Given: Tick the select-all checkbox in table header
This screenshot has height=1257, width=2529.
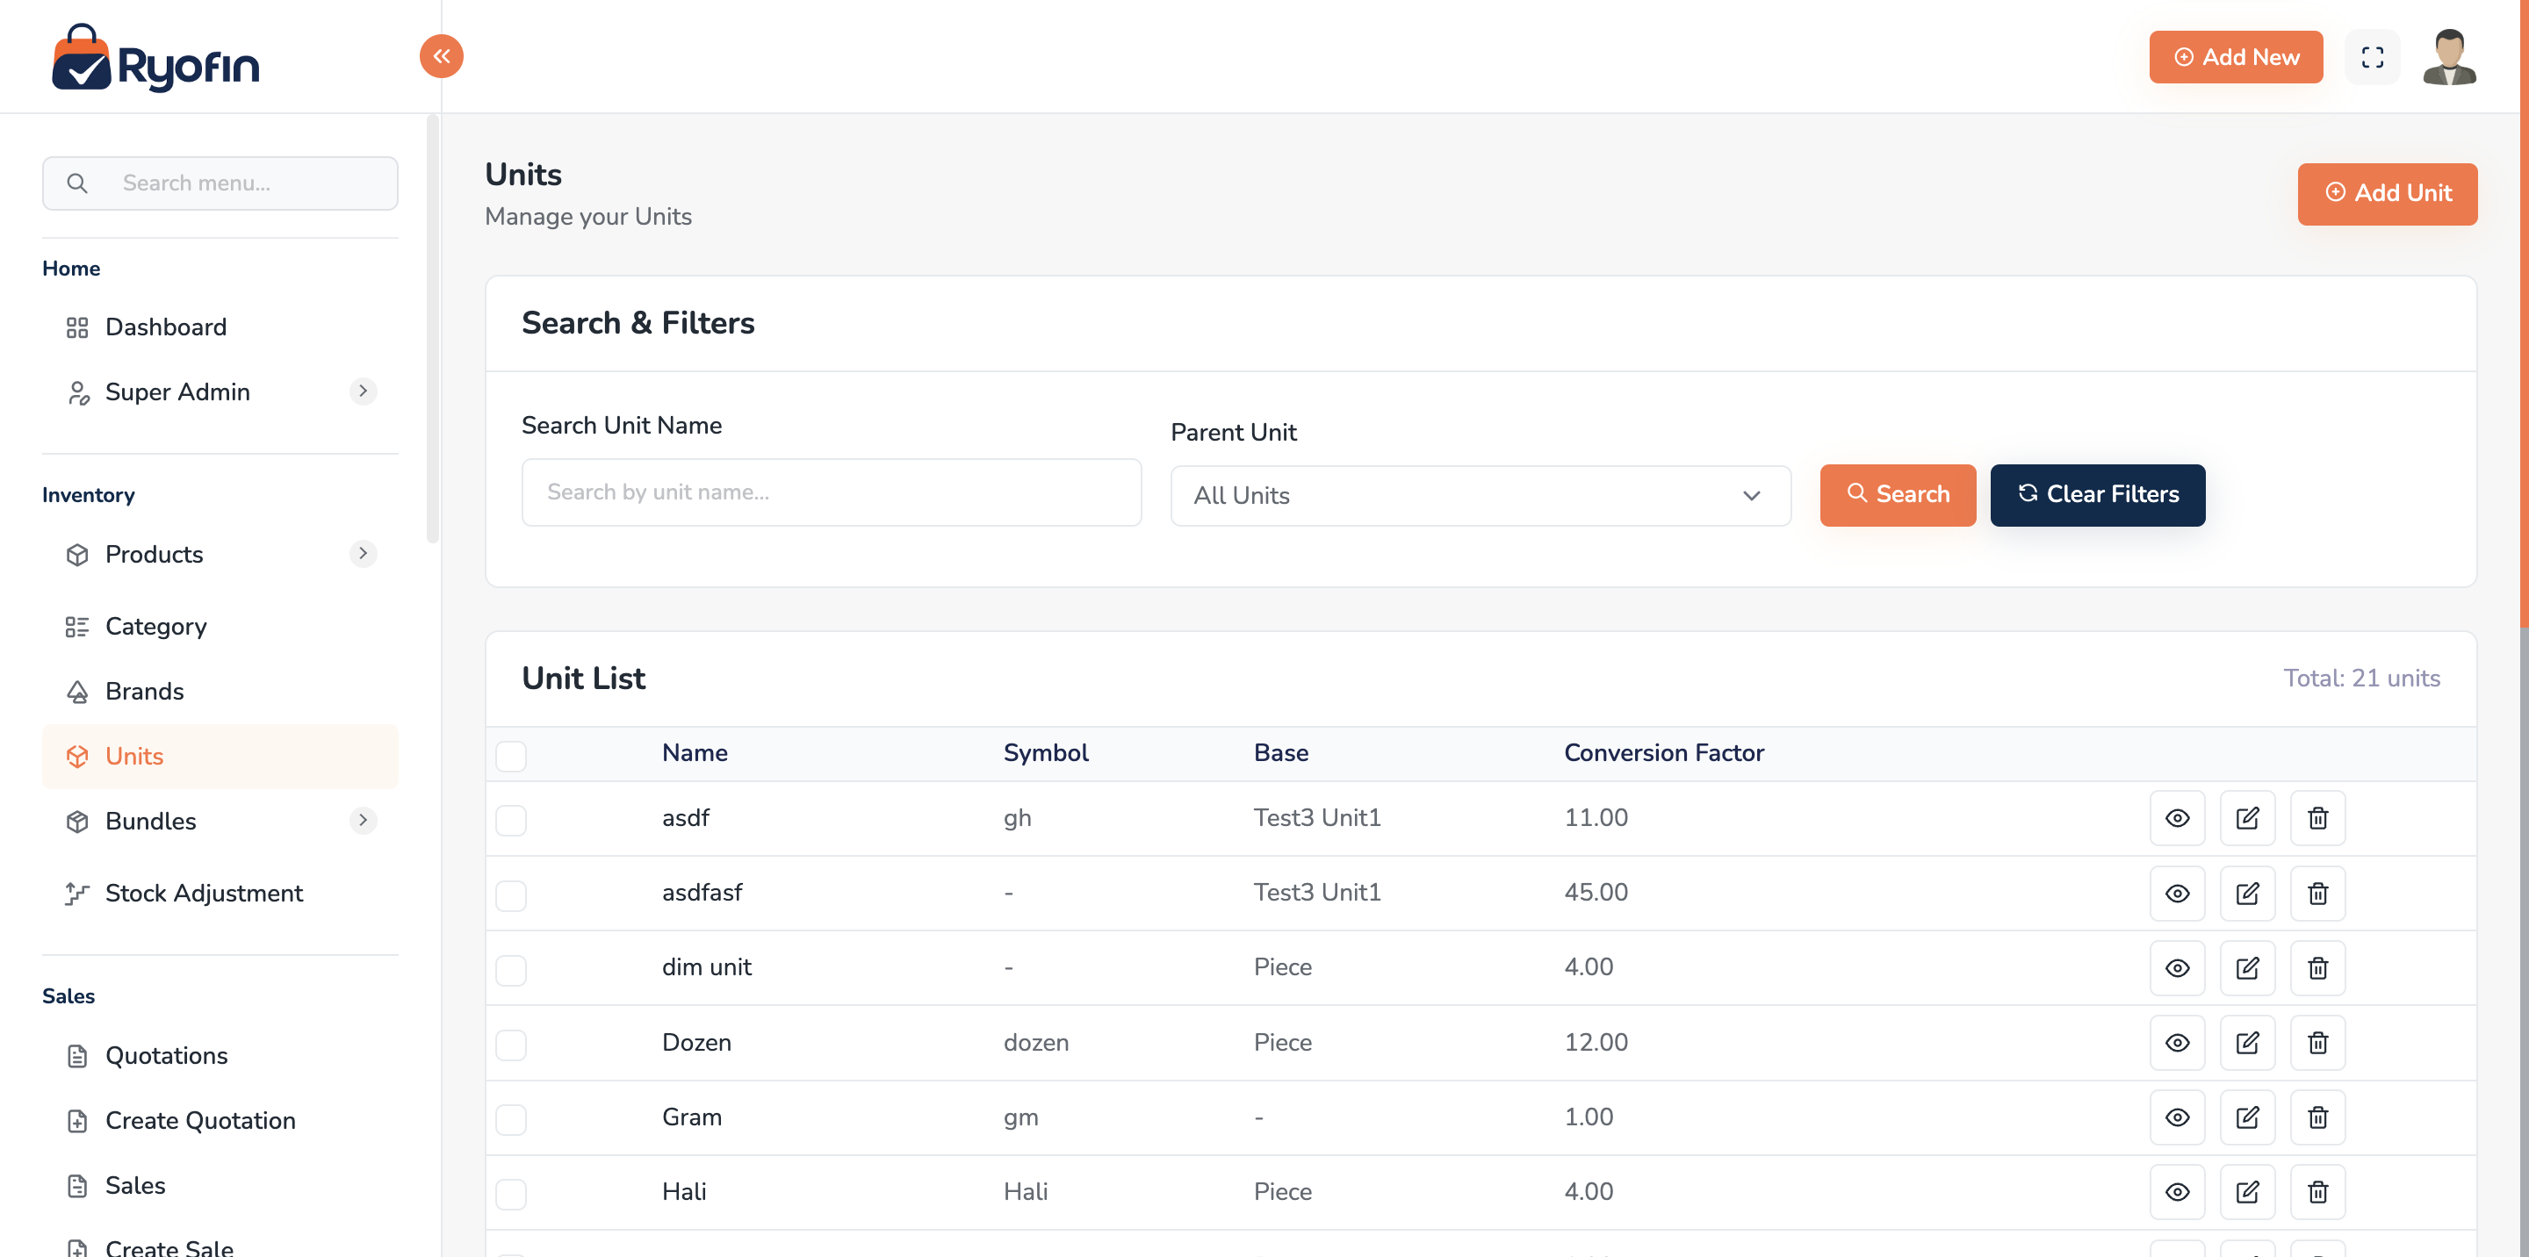Looking at the screenshot, I should [510, 756].
